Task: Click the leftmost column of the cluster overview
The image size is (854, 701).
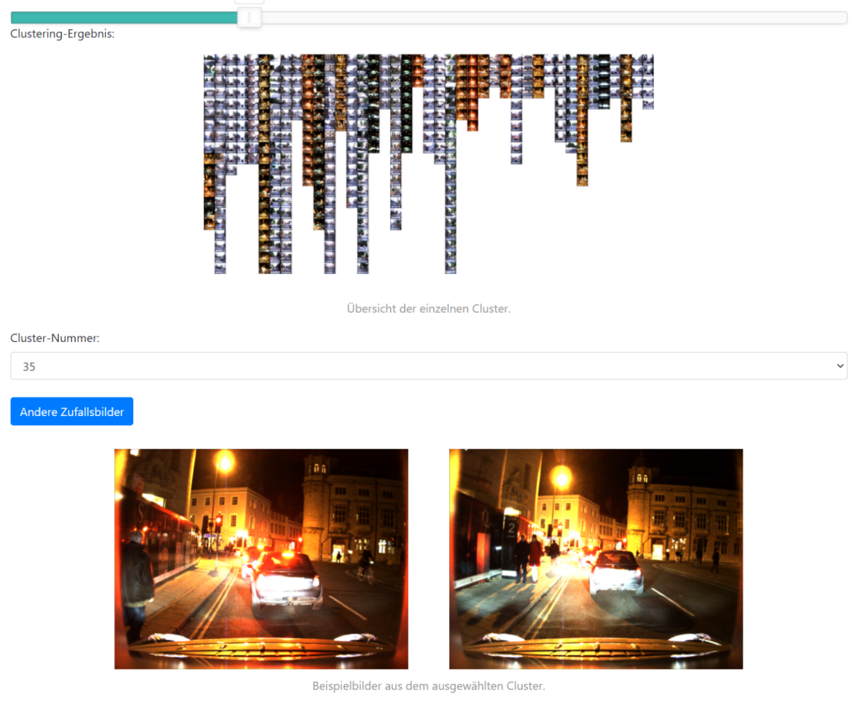Action: click(209, 142)
